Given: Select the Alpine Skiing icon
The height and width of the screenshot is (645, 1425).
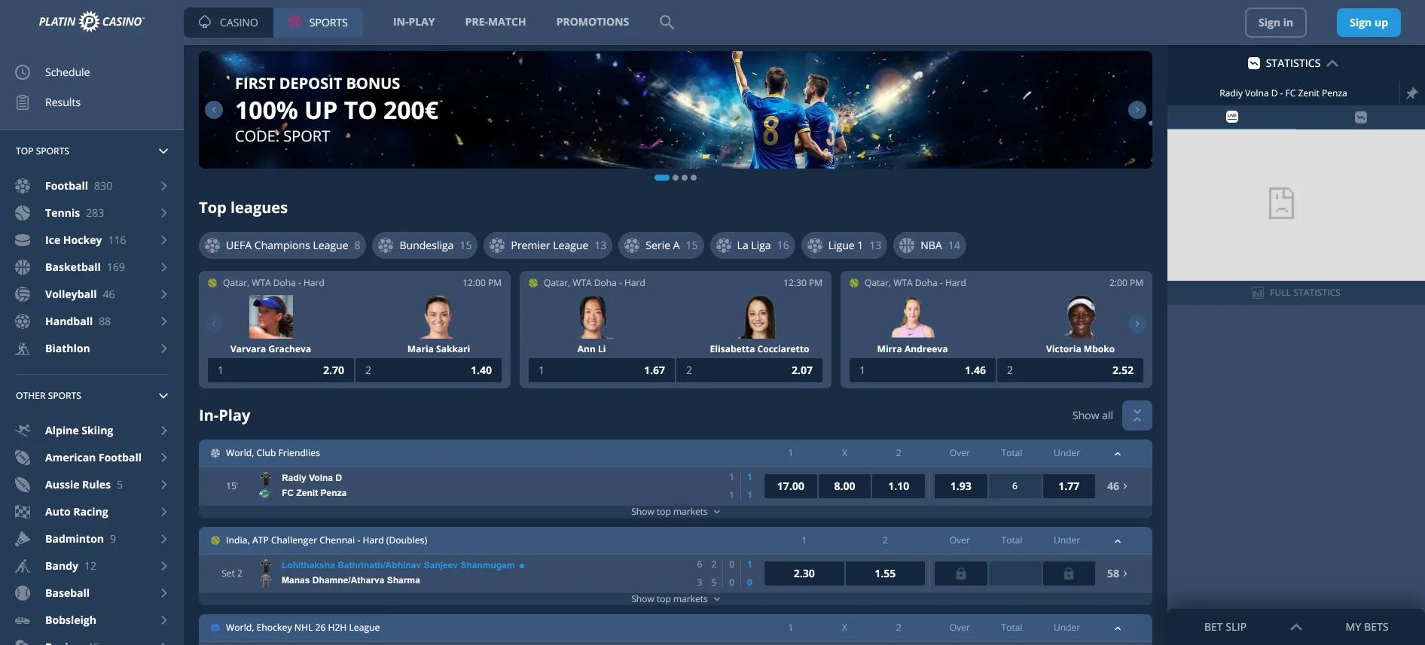Looking at the screenshot, I should (23, 431).
